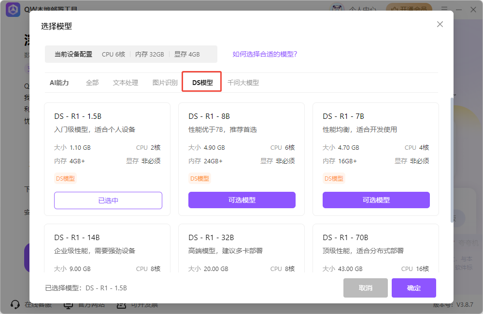The height and width of the screenshot is (314, 483).
Task: Click the DS模型 tag on the 1.5B card
Action: (x=65, y=178)
